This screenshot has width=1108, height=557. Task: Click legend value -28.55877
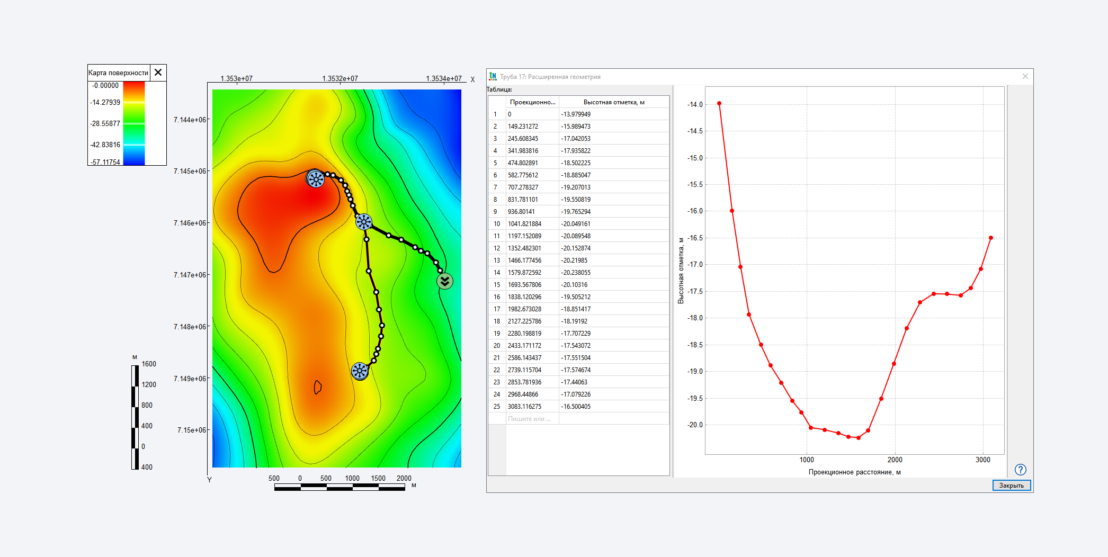pos(105,123)
